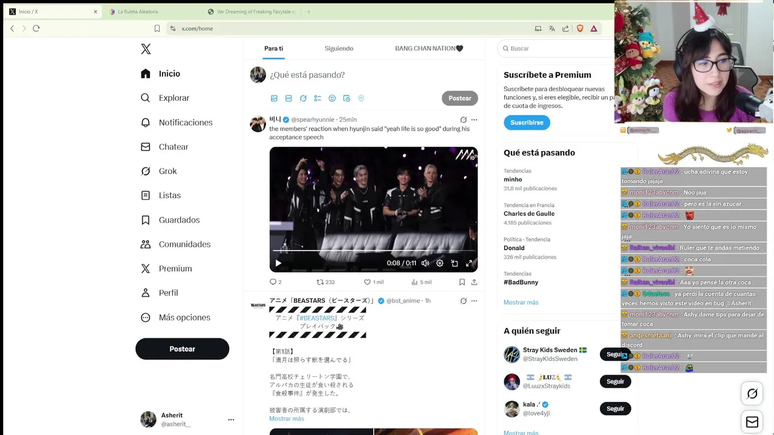Click the #BEASTARS hashtag link
Screen dimensions: 774x435
[x=316, y=318]
